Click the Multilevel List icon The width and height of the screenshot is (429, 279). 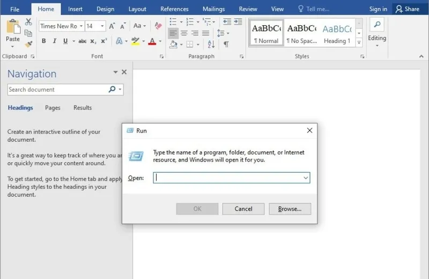[x=206, y=21]
